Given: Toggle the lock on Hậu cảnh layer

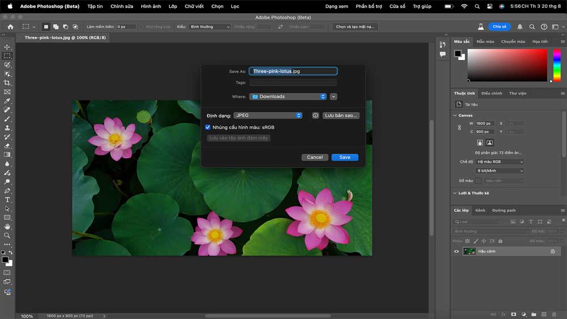Looking at the screenshot, I should pos(552,252).
